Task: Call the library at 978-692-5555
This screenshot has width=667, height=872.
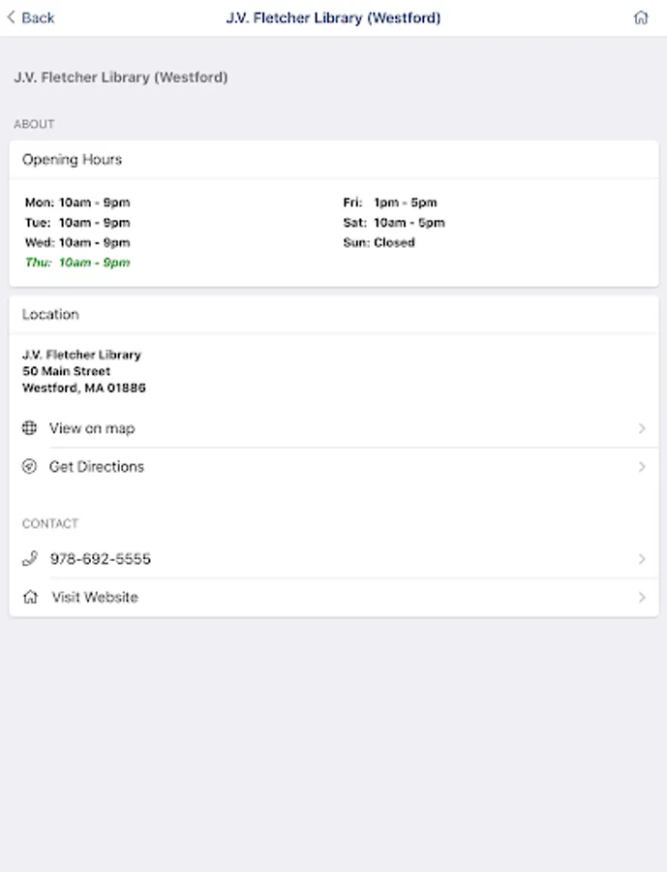Action: (x=100, y=559)
